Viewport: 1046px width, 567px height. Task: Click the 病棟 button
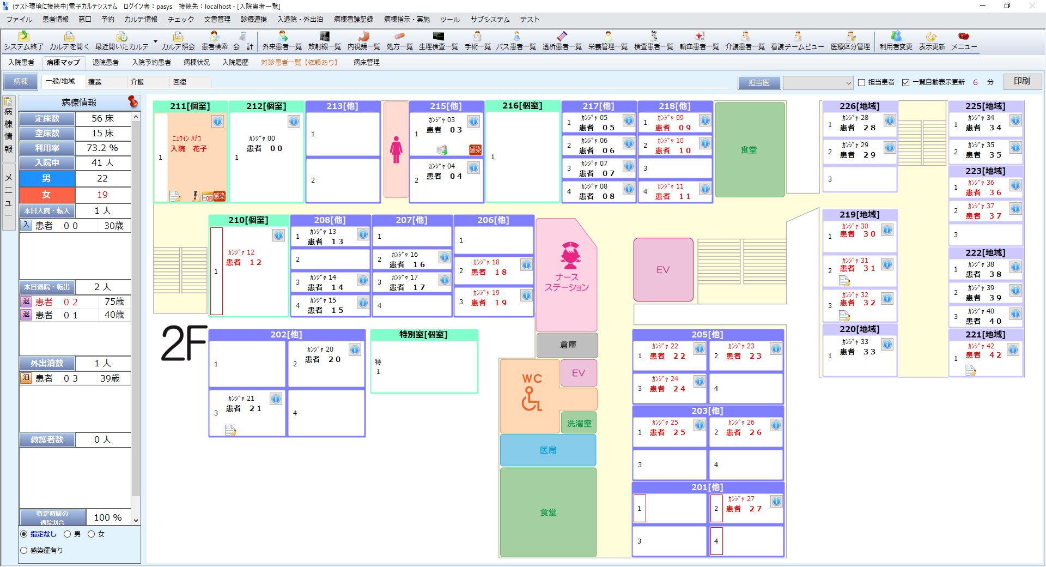(21, 82)
